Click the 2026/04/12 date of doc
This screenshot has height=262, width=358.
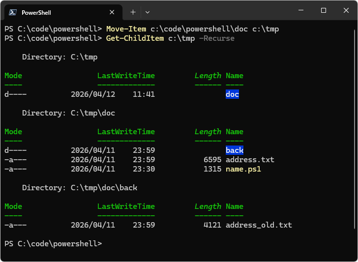coord(93,94)
